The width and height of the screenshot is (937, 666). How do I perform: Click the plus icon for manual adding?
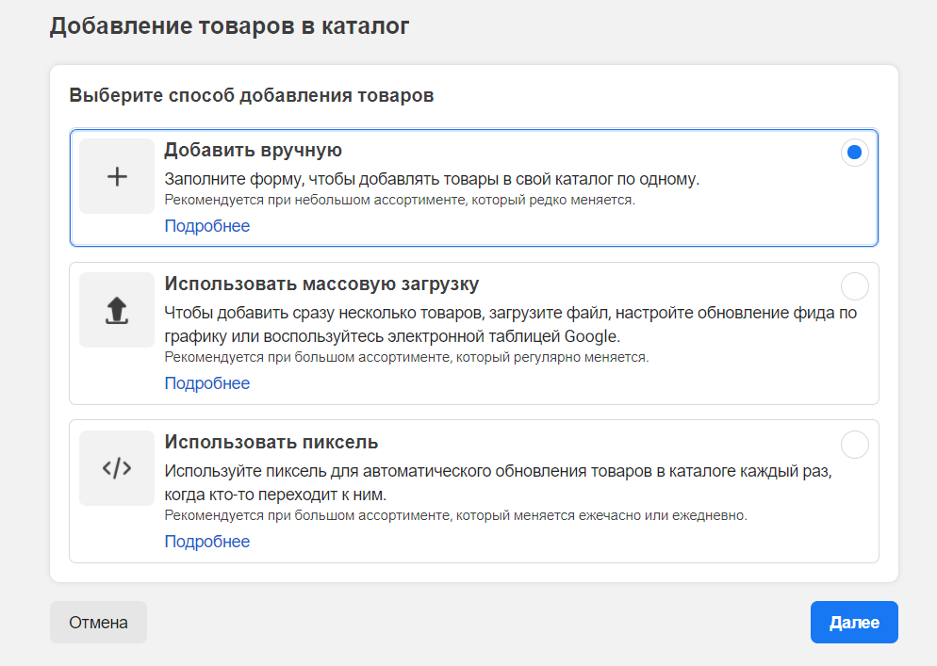[x=117, y=176]
